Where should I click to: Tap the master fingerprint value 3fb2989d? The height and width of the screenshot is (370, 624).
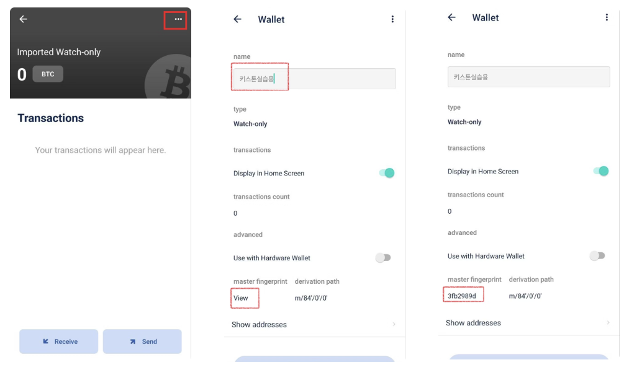[x=462, y=296]
